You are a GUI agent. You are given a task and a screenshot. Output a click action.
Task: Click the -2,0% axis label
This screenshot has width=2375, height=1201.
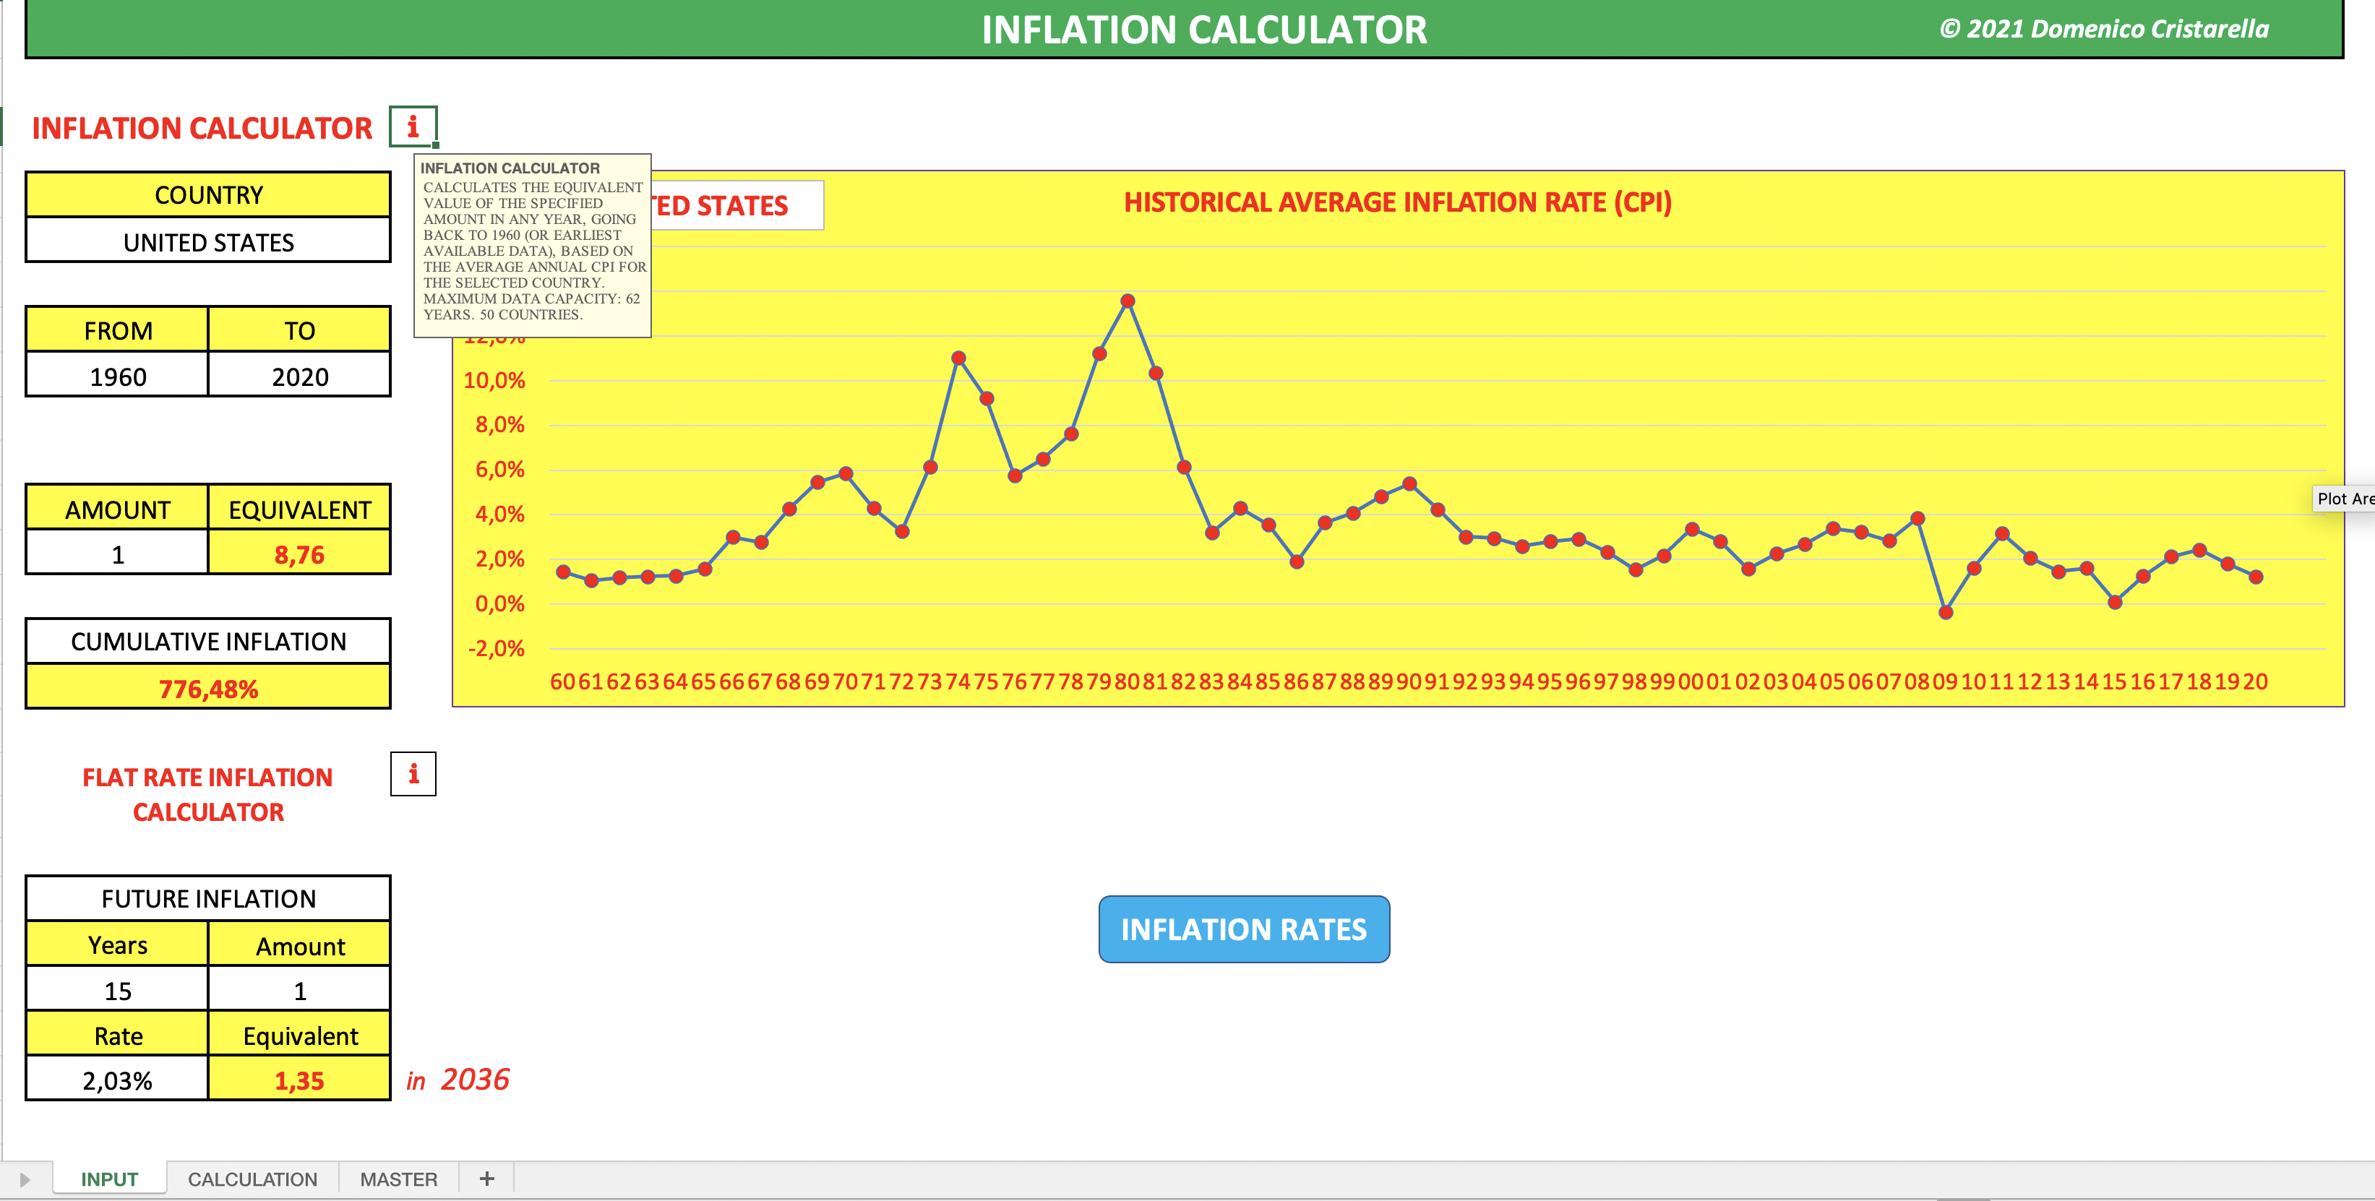click(x=496, y=648)
